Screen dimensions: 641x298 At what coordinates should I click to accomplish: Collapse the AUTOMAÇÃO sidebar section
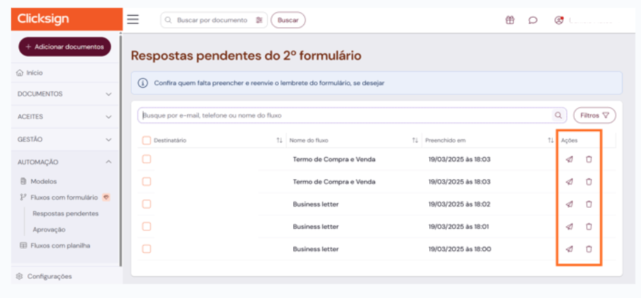point(109,162)
